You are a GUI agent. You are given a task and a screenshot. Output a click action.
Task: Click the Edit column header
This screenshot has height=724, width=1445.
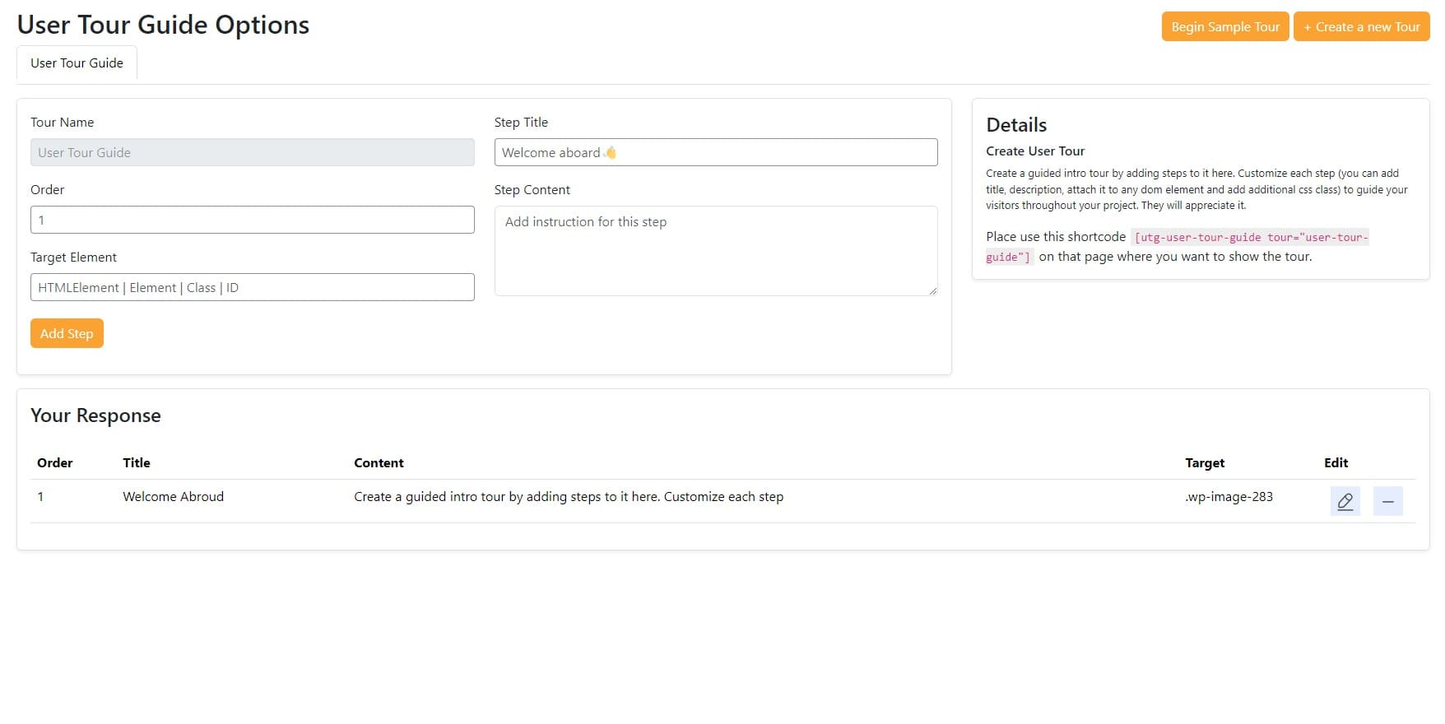[1336, 463]
